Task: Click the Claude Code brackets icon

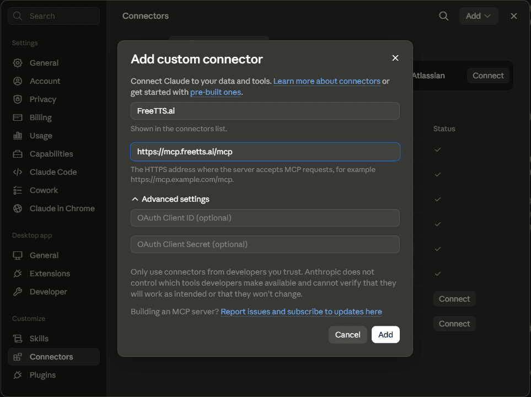Action: [18, 172]
